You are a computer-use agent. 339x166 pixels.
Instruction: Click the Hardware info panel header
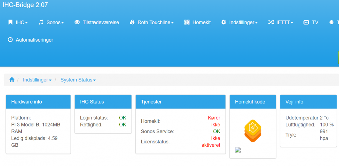38,102
